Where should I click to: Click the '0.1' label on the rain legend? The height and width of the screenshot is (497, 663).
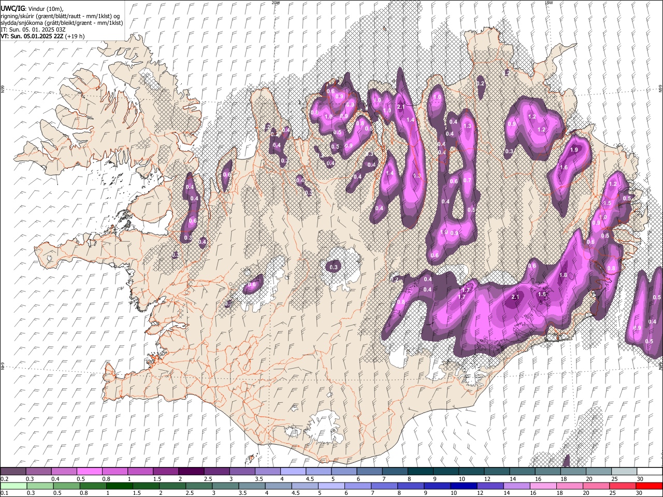4,493
